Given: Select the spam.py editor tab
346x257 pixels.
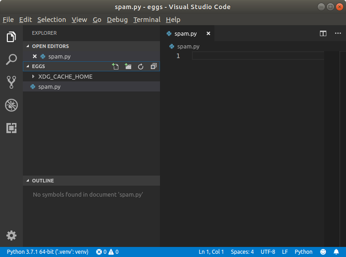Looking at the screenshot, I should click(187, 33).
